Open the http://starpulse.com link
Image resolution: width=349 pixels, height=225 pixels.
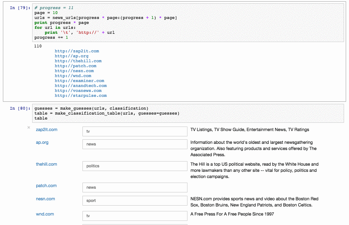tap(80, 96)
